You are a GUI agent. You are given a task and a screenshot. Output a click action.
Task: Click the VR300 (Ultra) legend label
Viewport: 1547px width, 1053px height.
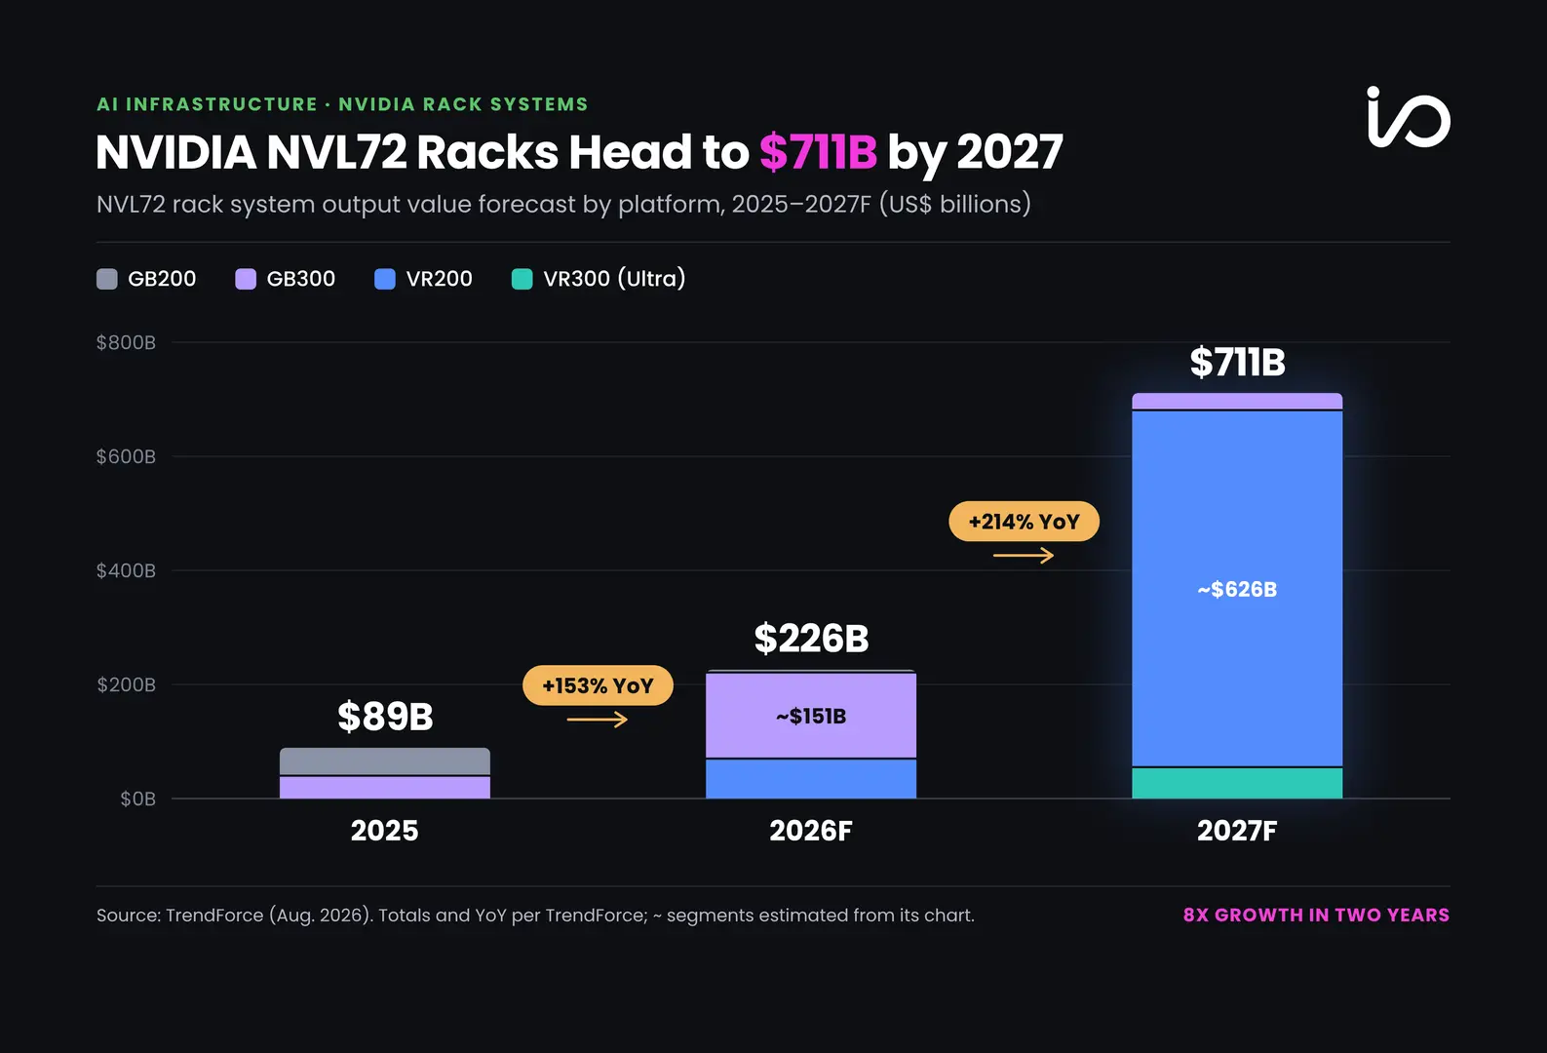tap(614, 279)
